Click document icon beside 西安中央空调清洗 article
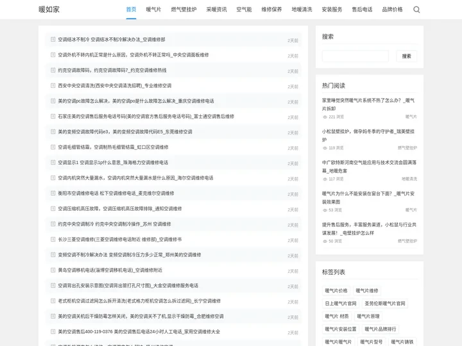462x346 pixels. [x=53, y=85]
